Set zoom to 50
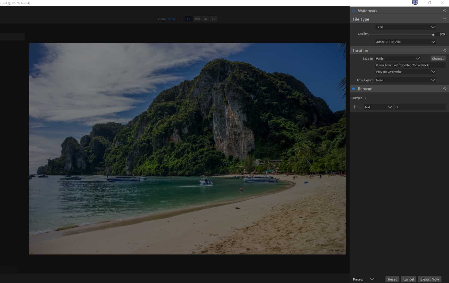The image size is (449, 283). pos(205,19)
